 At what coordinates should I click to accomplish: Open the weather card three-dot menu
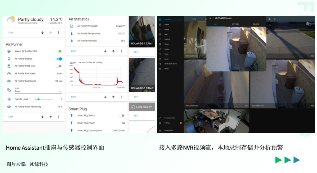(x=59, y=33)
